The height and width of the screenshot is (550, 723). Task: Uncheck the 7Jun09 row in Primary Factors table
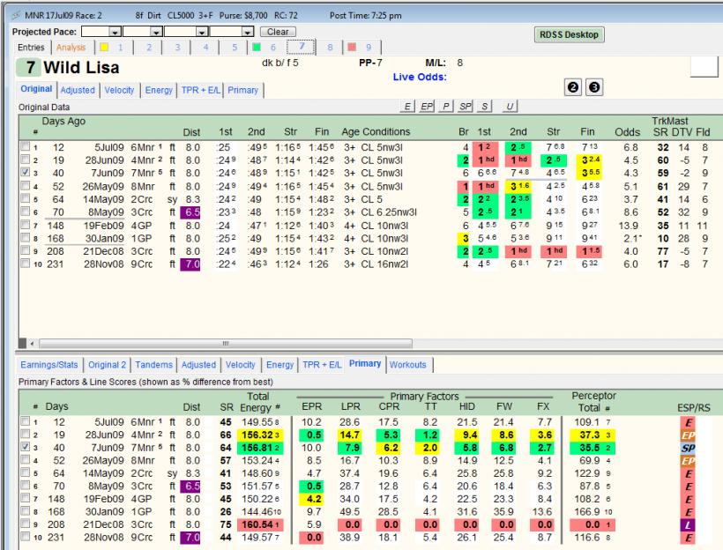(25, 447)
